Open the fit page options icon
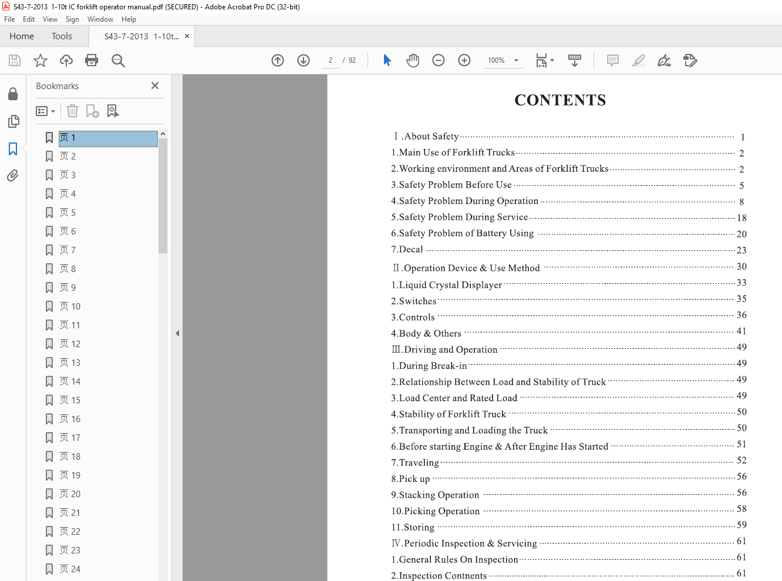782x581 pixels. tap(544, 60)
